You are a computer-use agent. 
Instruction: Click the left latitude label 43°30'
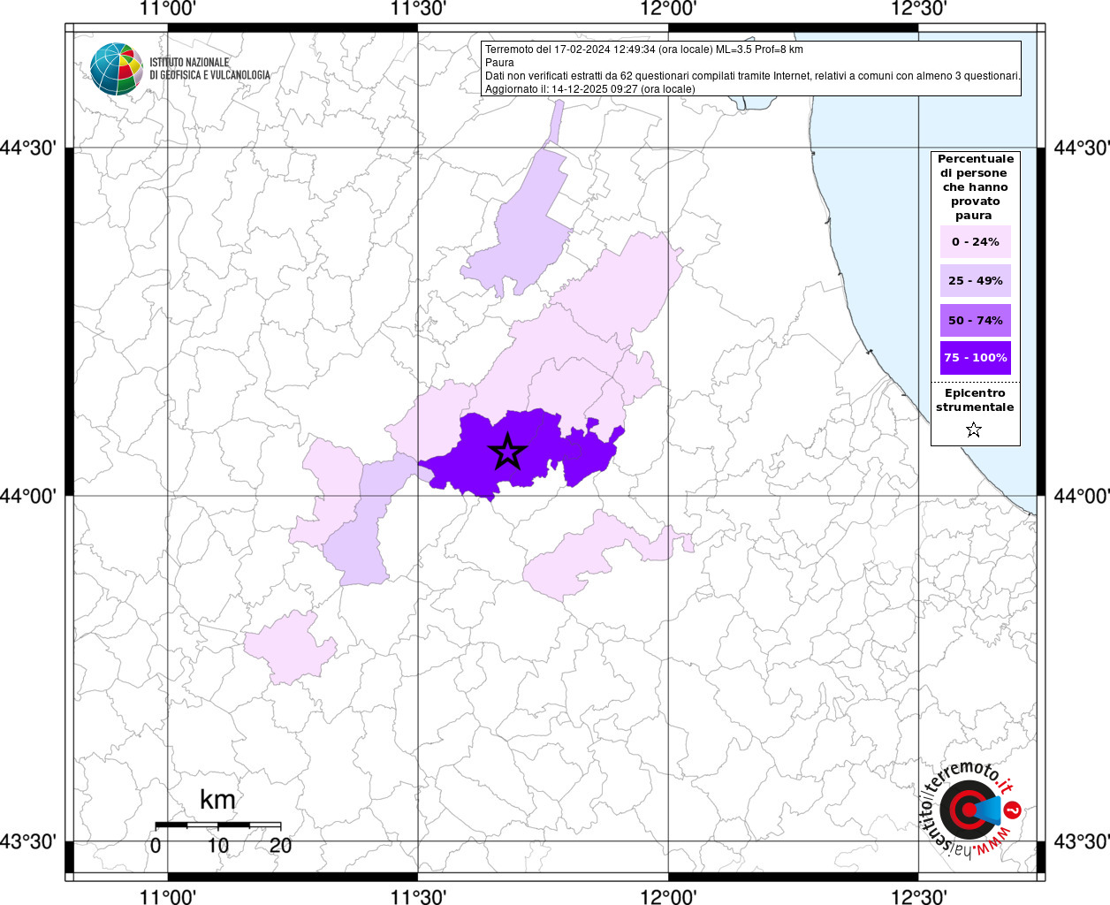click(28, 841)
